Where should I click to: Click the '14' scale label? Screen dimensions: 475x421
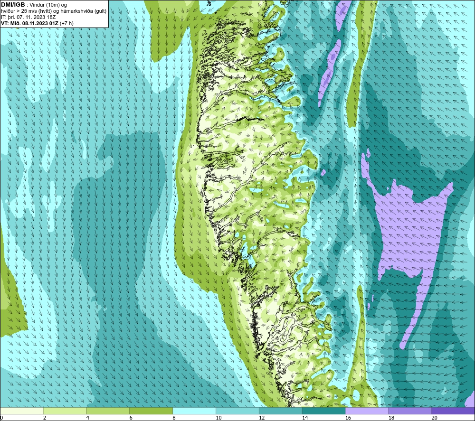click(305, 418)
